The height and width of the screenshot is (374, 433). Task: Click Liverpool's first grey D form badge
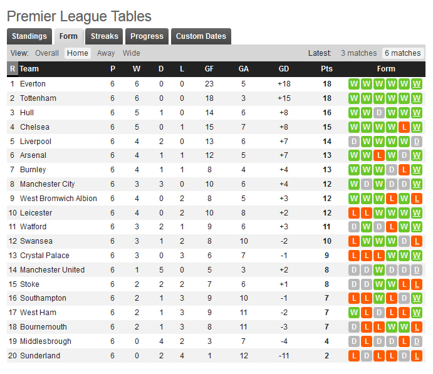tap(354, 142)
